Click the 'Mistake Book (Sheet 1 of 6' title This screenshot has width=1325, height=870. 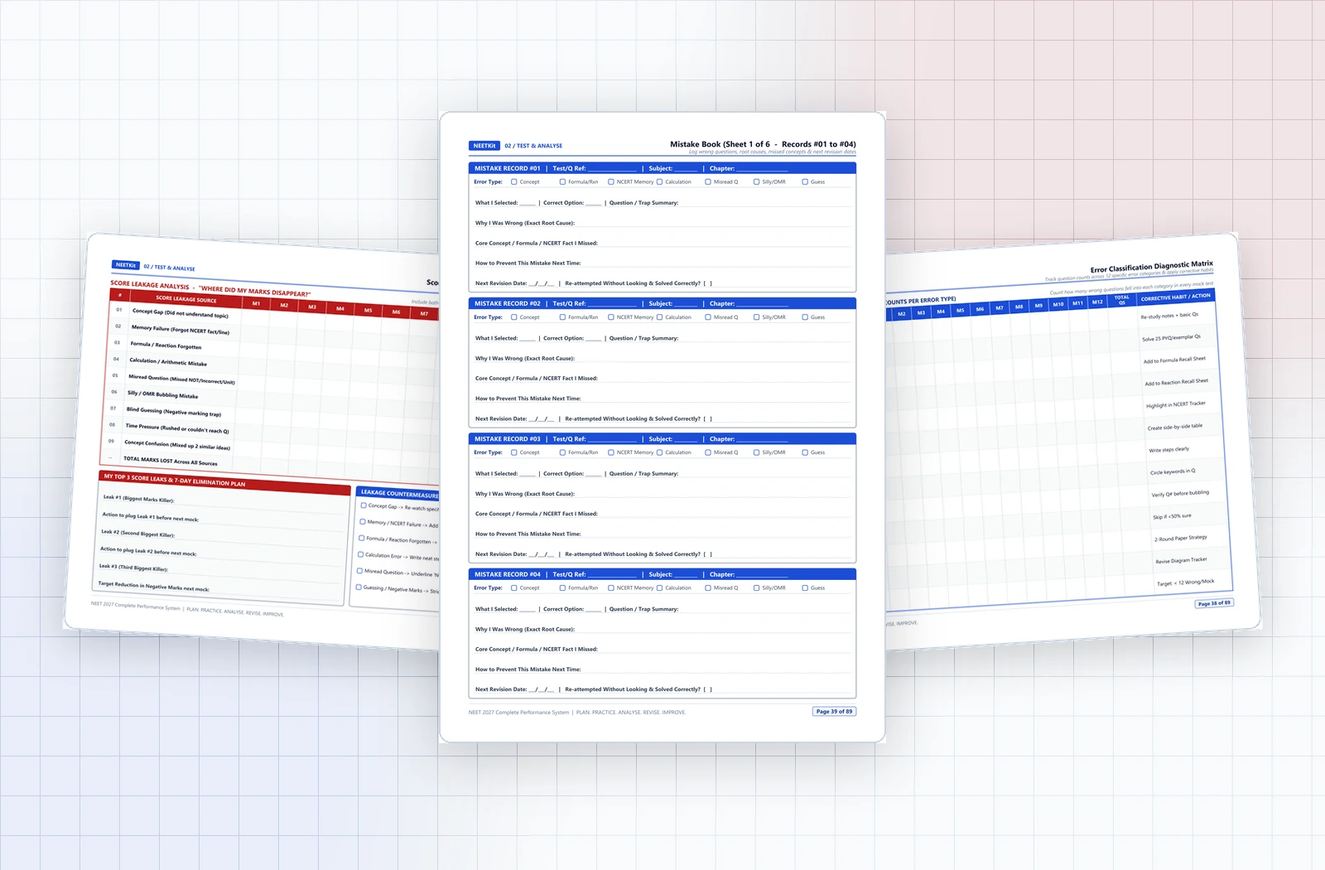click(x=720, y=144)
